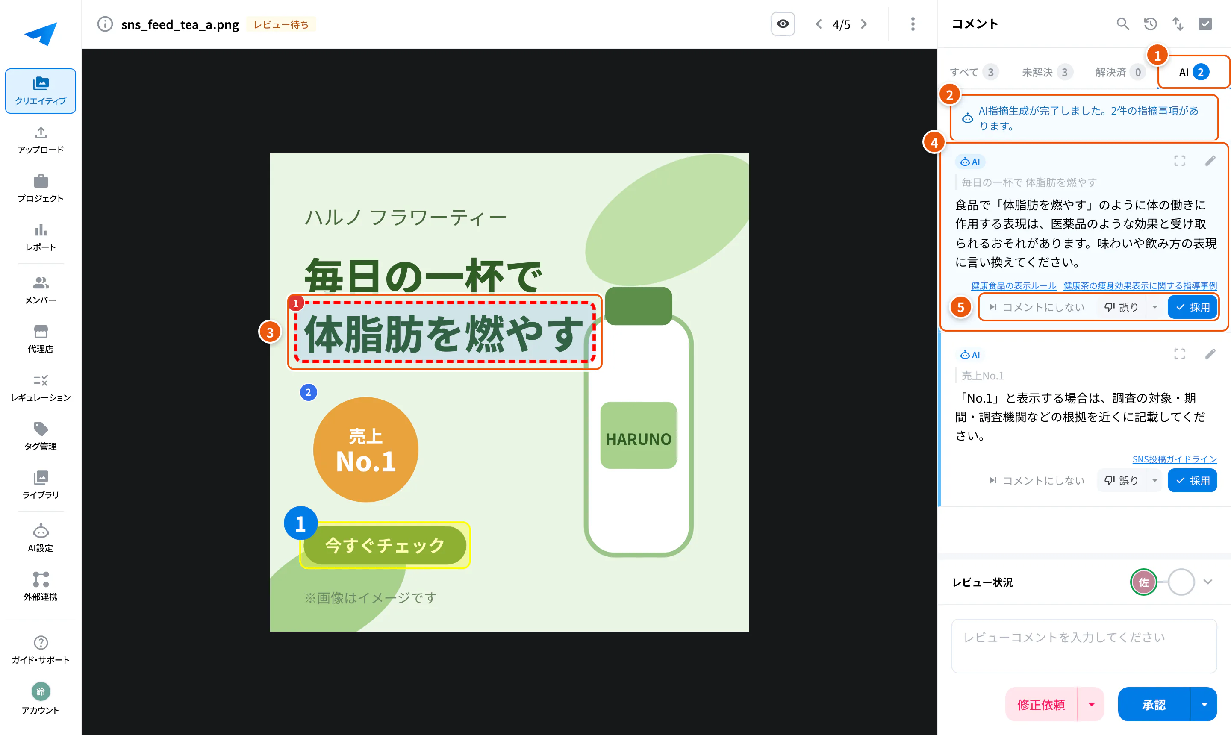The height and width of the screenshot is (735, 1231).
Task: Edit the 売上No.1 AI comment with pencil
Action: pyautogui.click(x=1210, y=354)
